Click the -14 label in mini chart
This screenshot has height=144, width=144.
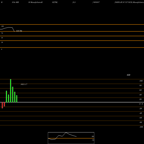click(93, 140)
